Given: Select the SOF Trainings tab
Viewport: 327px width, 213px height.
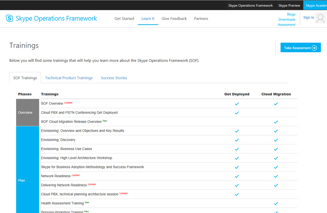Looking at the screenshot, I should coord(25,78).
